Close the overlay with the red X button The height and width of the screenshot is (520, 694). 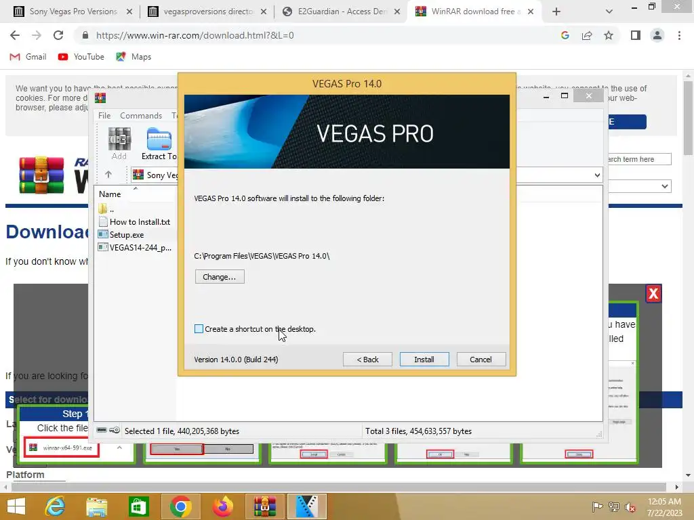653,294
